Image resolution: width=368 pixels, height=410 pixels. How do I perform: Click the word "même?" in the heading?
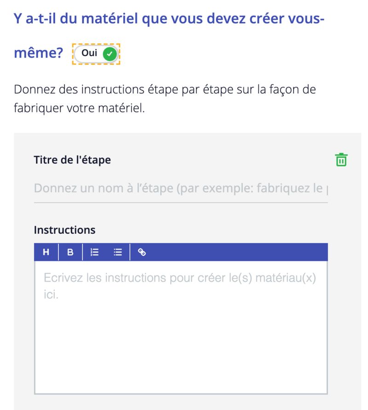coord(39,53)
